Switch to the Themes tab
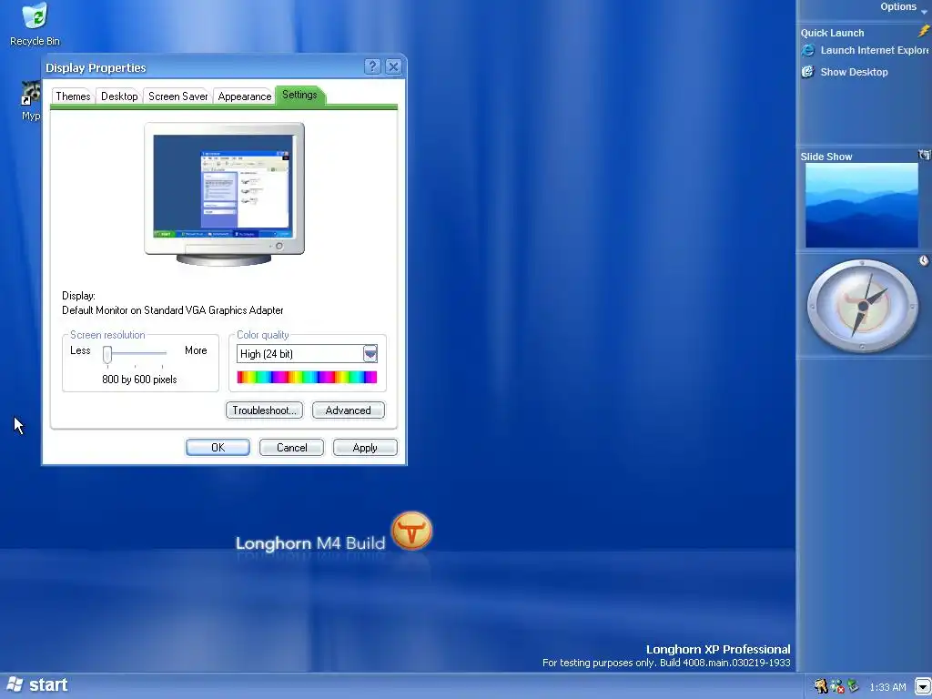The width and height of the screenshot is (932, 699). coord(73,96)
